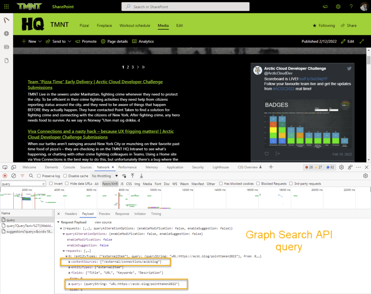Open the help question mark icon
371x294 pixels.
pyautogui.click(x=351, y=7)
